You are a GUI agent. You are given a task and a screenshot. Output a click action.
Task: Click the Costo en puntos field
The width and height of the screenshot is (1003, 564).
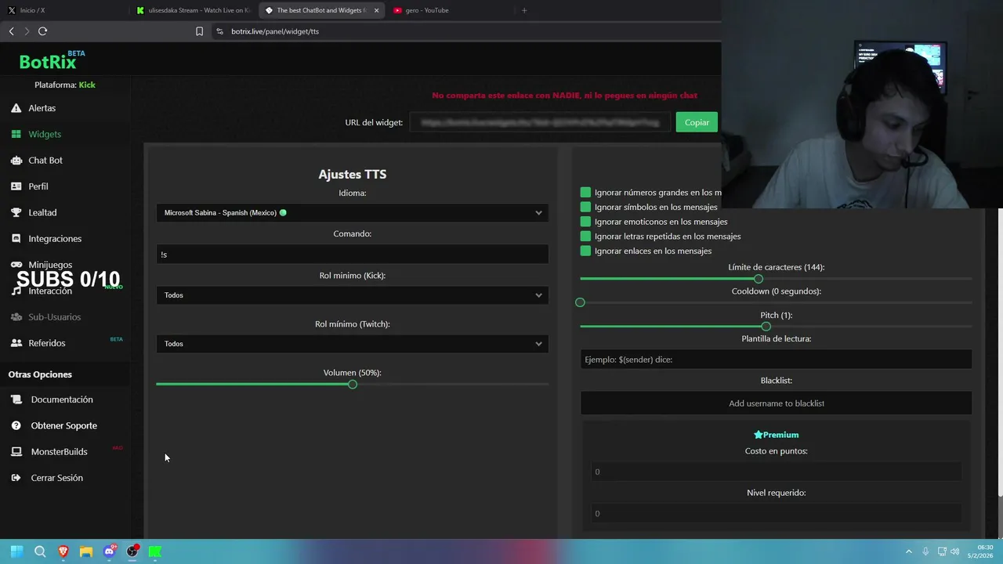click(776, 472)
